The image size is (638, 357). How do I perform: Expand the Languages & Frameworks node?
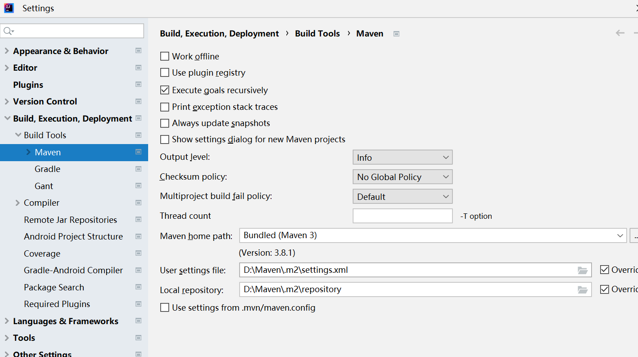pos(7,321)
